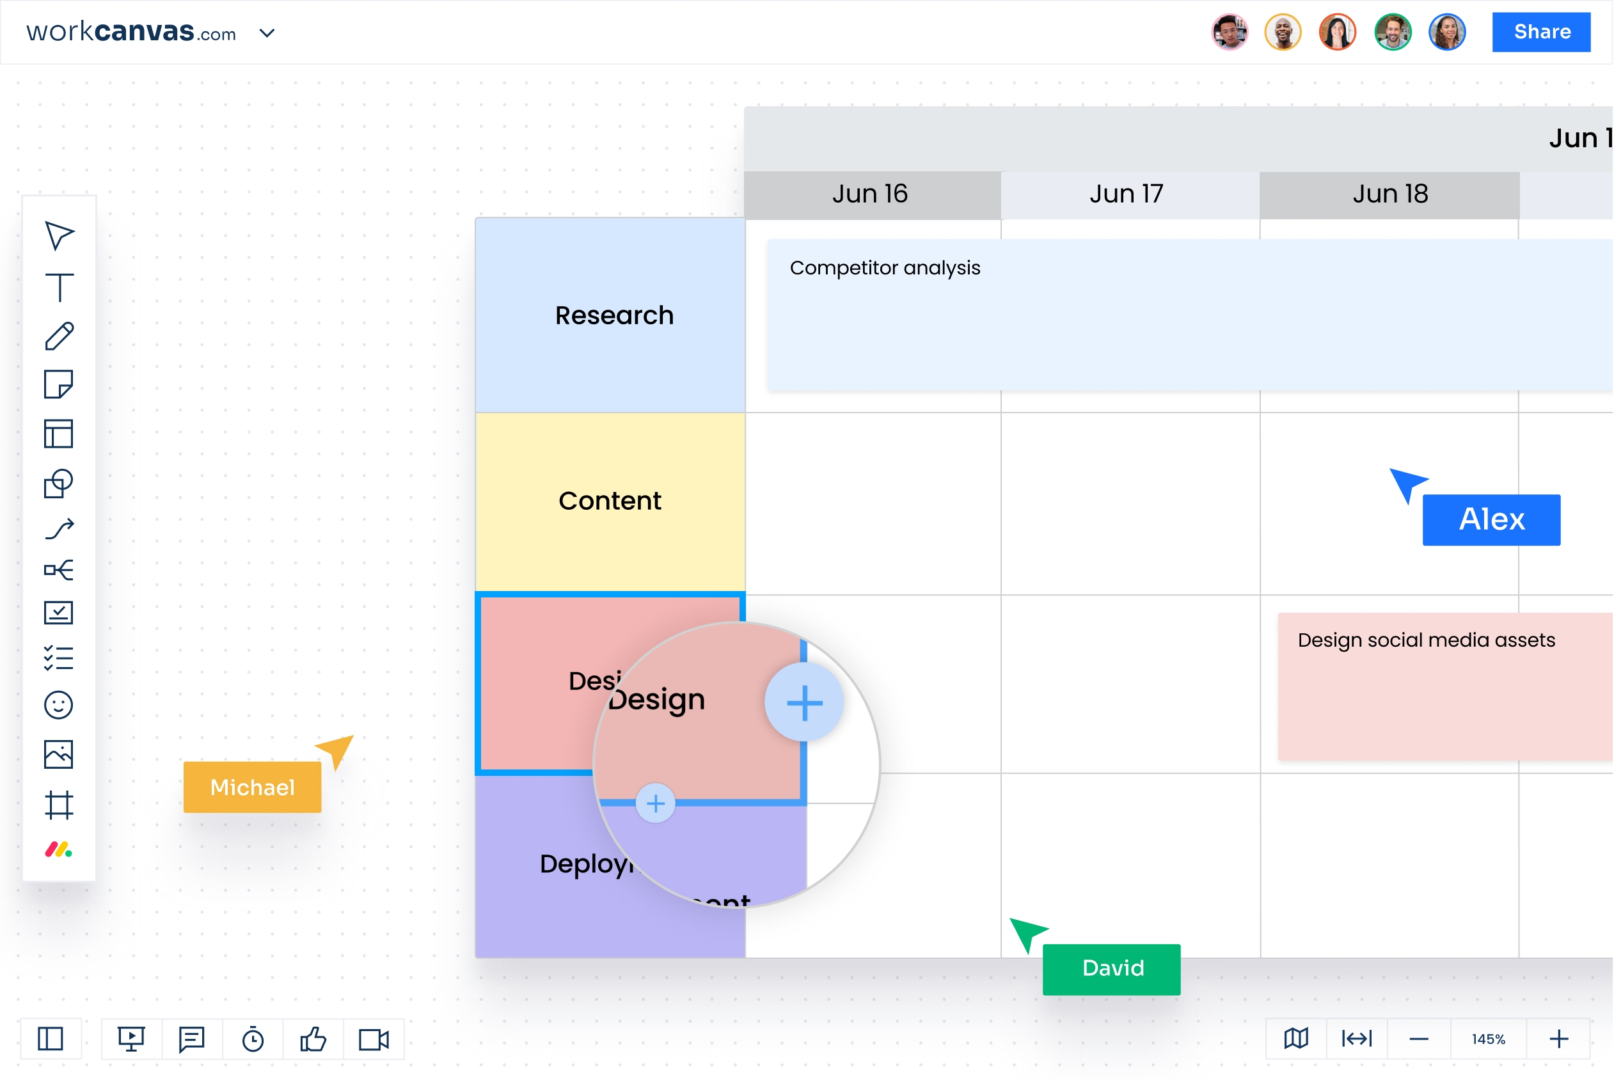
Task: Expand the workcanvas.com logo dropdown
Action: [x=267, y=33]
